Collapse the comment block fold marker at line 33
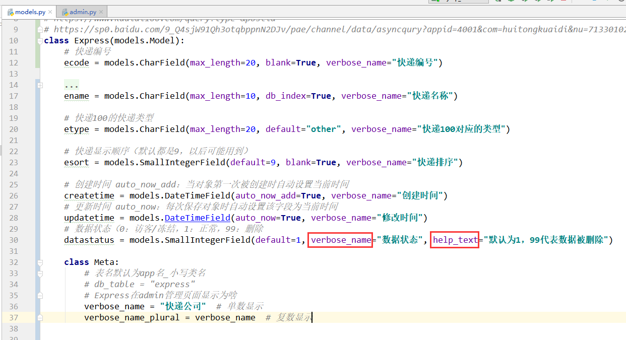This screenshot has width=626, height=340. coord(40,273)
